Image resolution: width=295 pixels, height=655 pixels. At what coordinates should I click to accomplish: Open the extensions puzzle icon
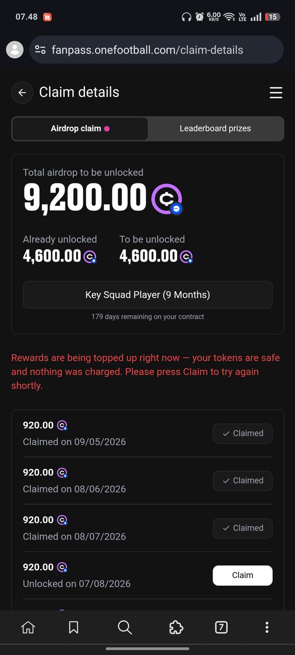click(x=176, y=627)
